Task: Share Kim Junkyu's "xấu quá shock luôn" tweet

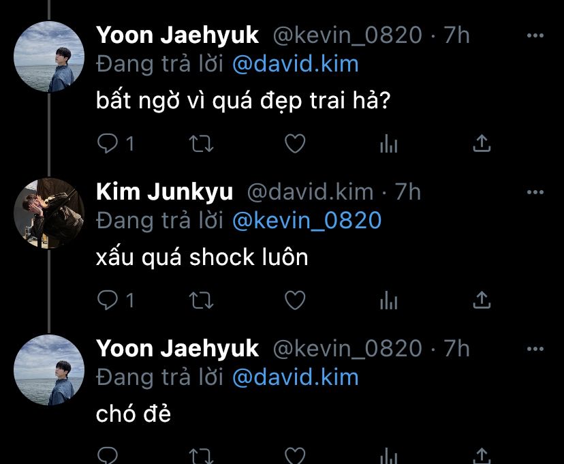Action: [x=482, y=300]
